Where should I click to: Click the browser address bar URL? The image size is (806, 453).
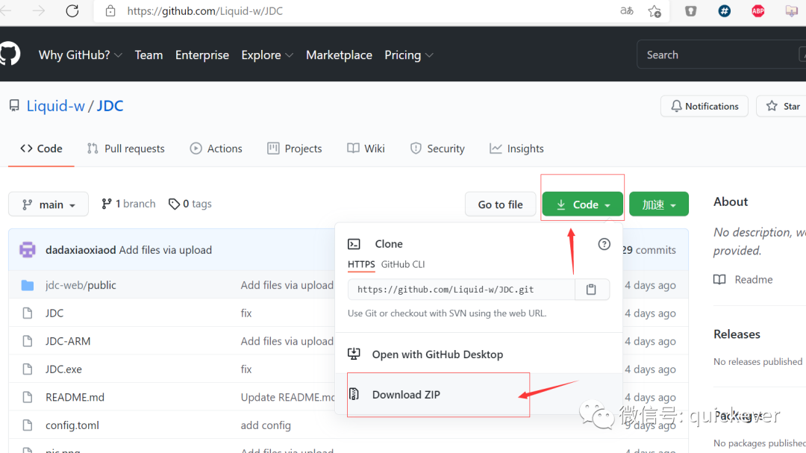[x=205, y=10]
